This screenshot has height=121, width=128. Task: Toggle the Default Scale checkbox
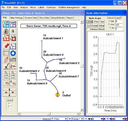point(121,18)
